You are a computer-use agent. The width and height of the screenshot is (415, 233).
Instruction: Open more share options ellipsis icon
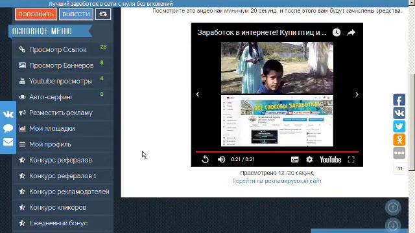click(x=399, y=153)
